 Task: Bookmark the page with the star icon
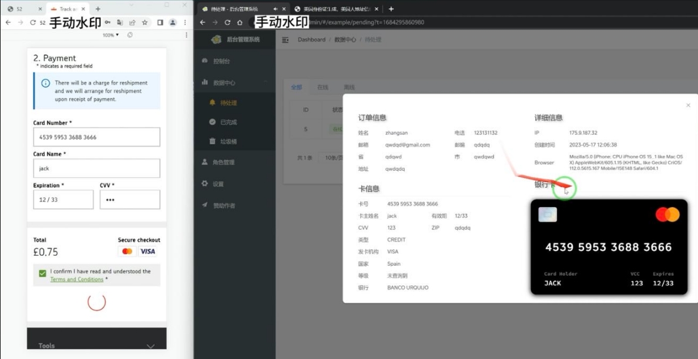pyautogui.click(x=145, y=22)
